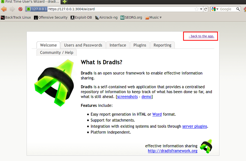The image size is (246, 161).
Task: Click the 'What is Dradis?' heading
Action: click(102, 62)
